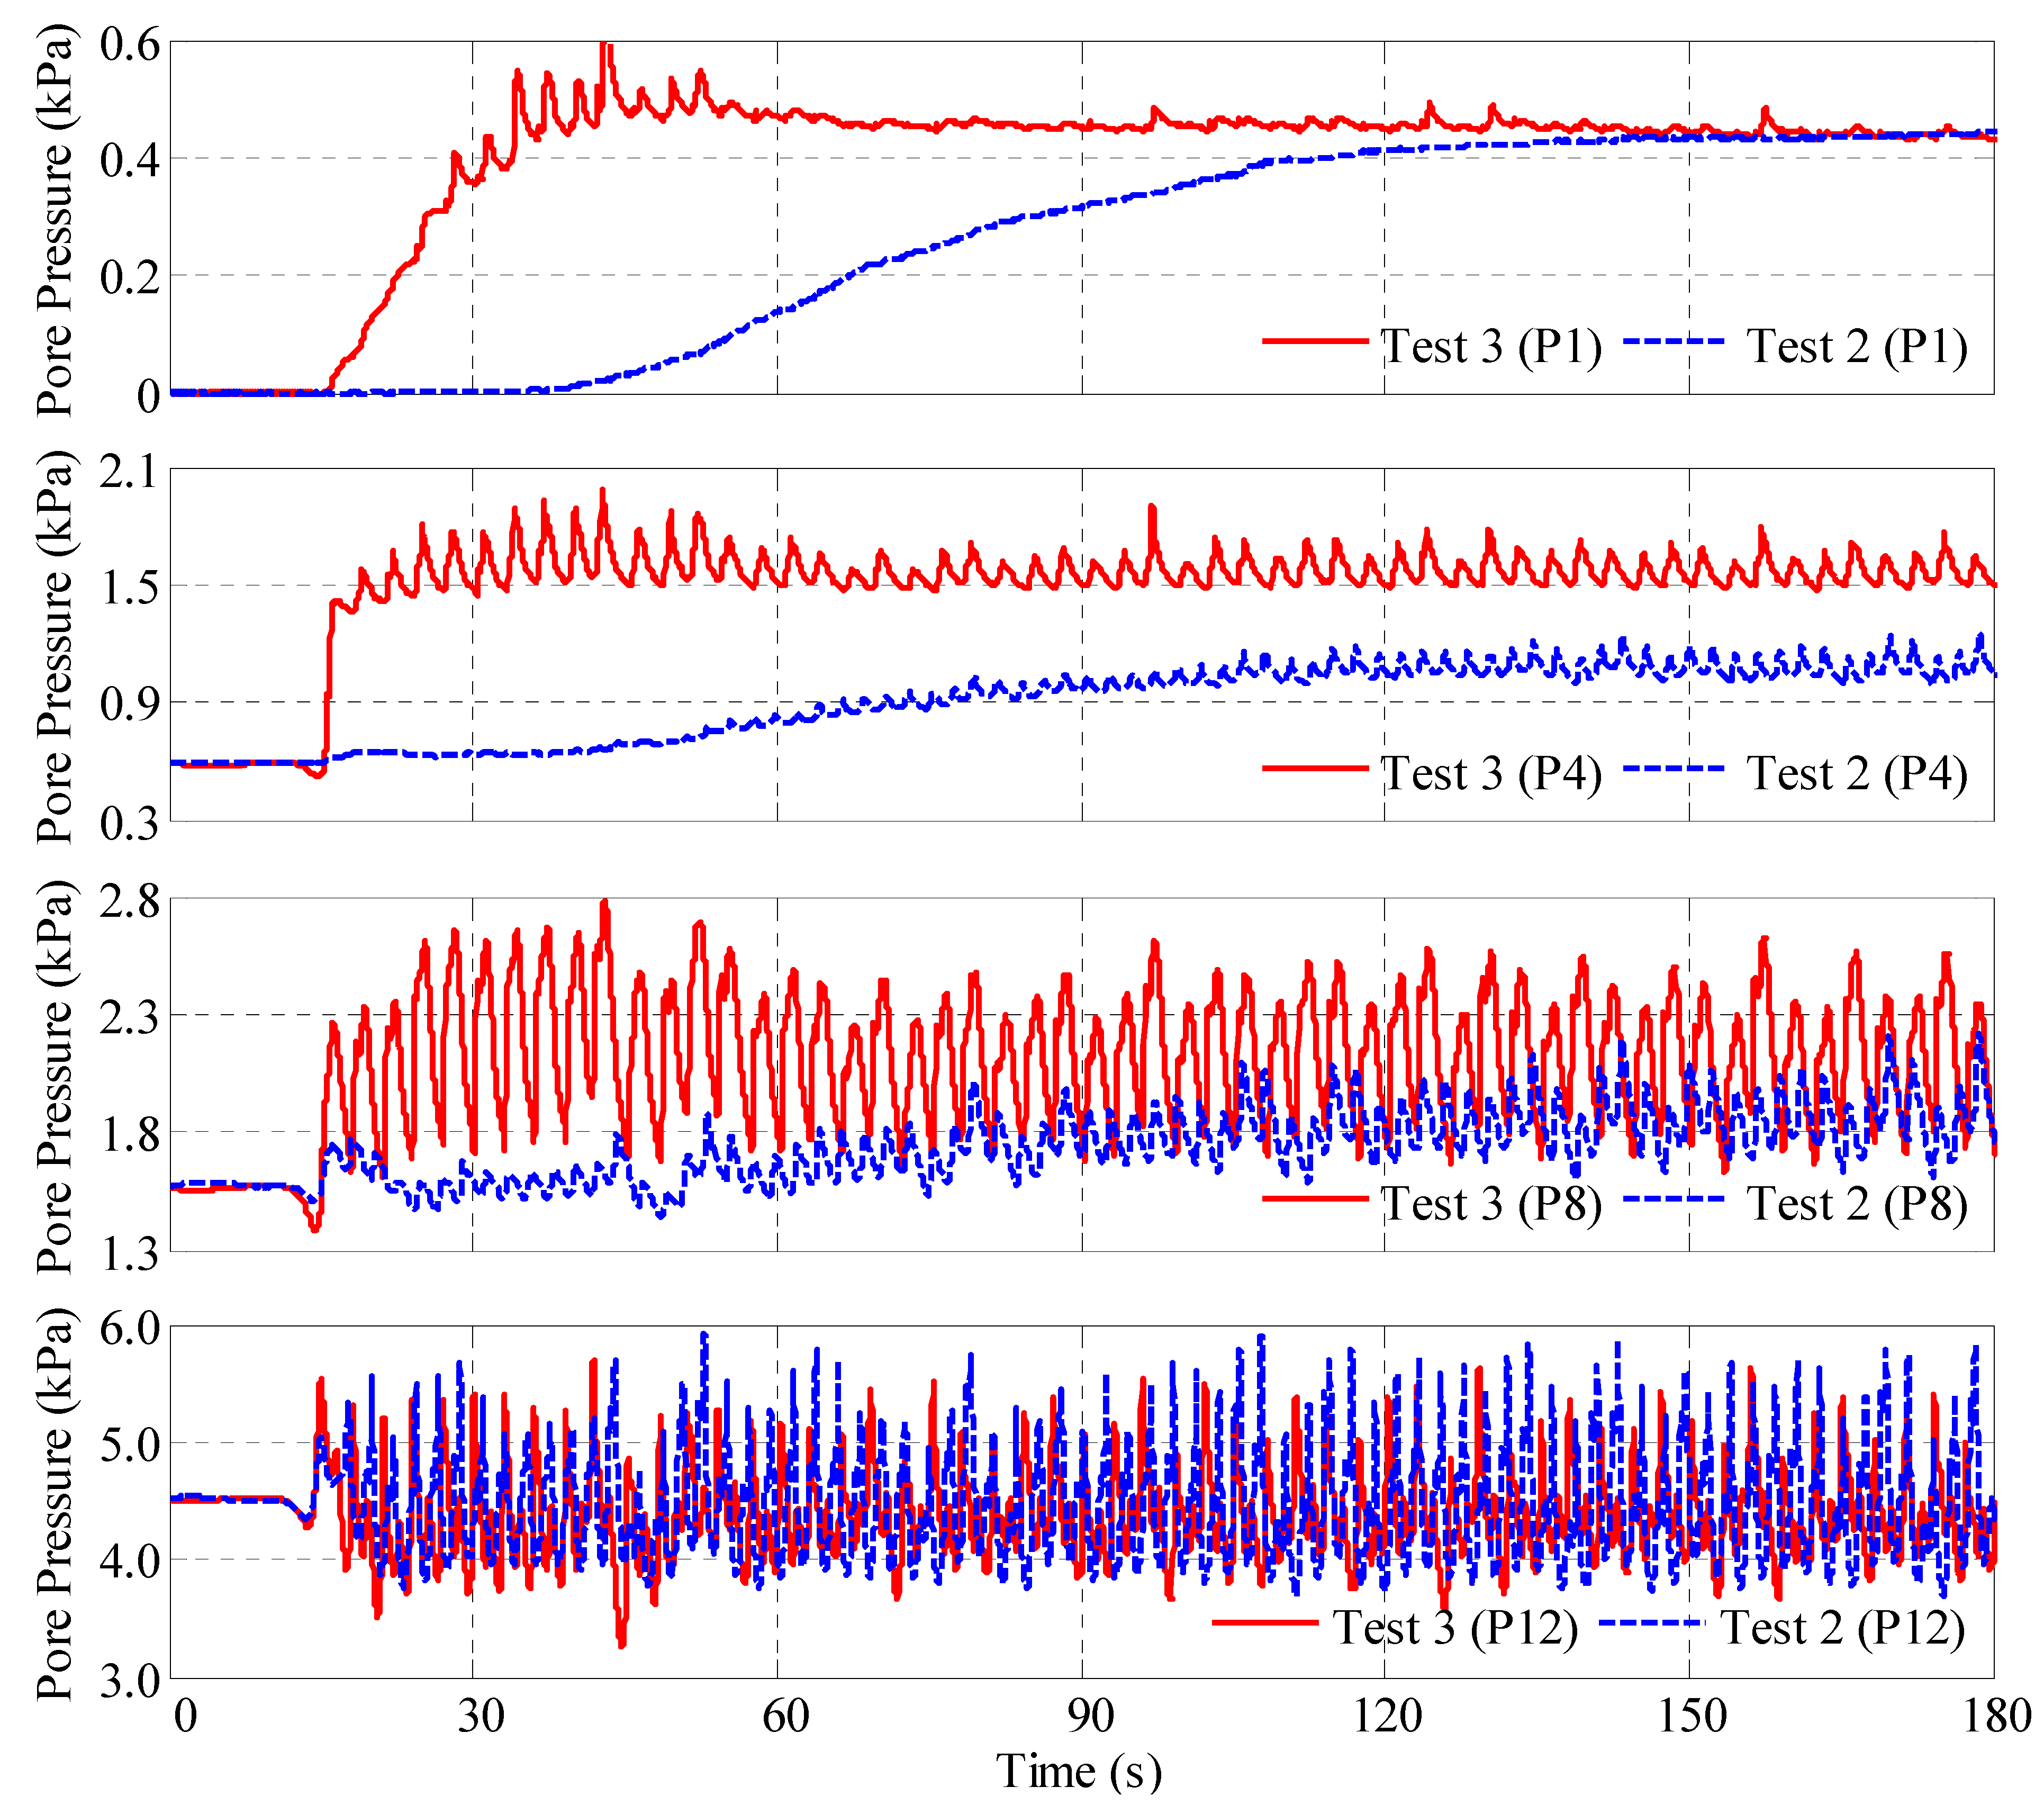The image size is (2044, 1805).
Task: Click the 3.0 tick on the bottom plot
Action: coord(130,1681)
